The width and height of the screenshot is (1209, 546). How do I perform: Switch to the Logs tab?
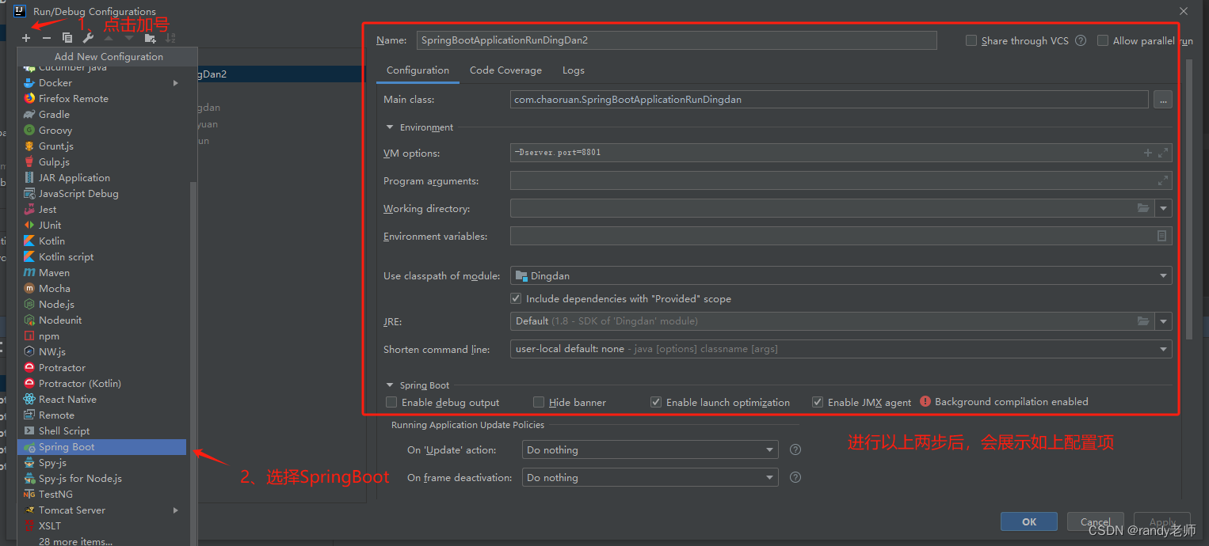pos(574,70)
